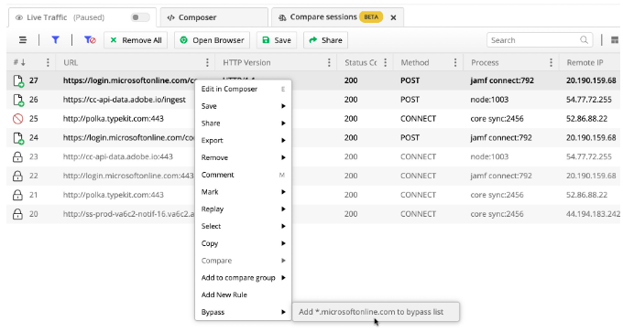Screen dimensions: 623x332
Task: Click the lock icon for row 23
Action: [17, 156]
